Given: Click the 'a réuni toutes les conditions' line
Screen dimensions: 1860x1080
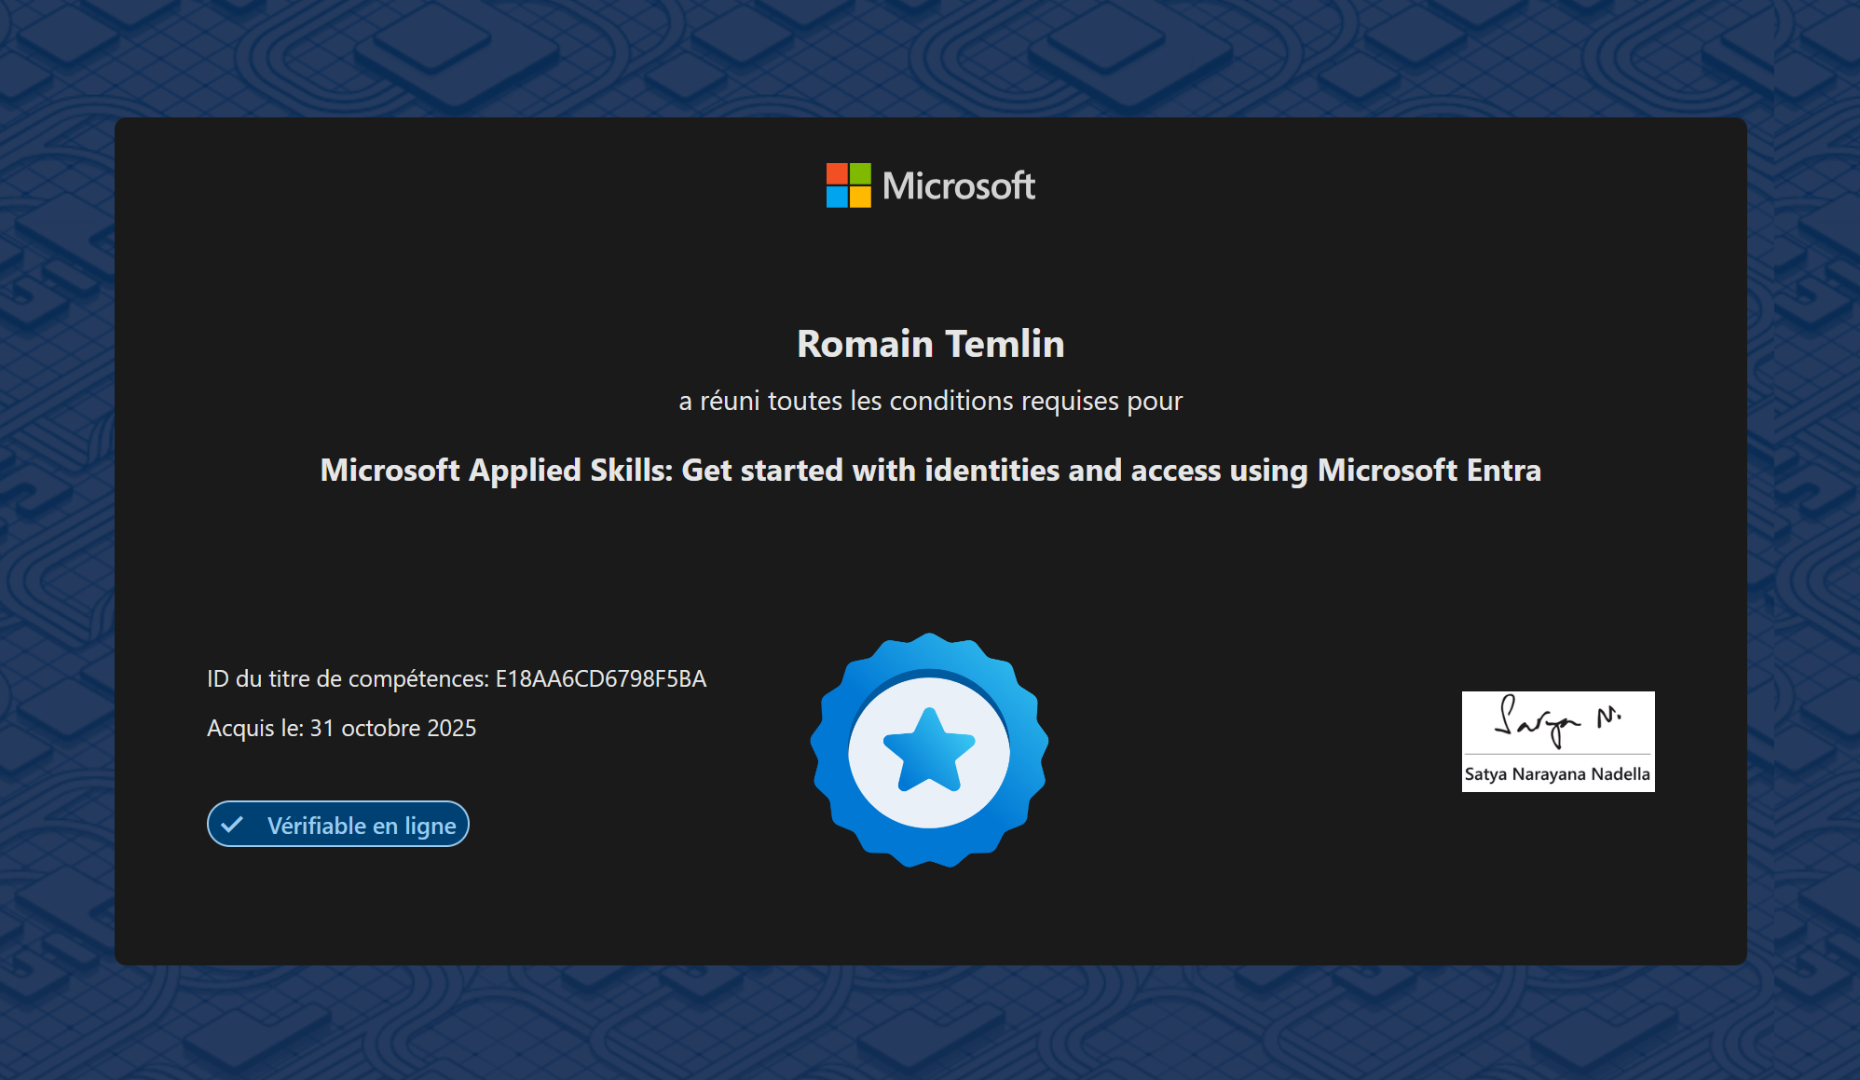Looking at the screenshot, I should 930,402.
